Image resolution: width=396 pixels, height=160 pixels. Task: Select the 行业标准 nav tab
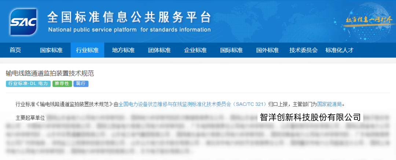(87, 50)
